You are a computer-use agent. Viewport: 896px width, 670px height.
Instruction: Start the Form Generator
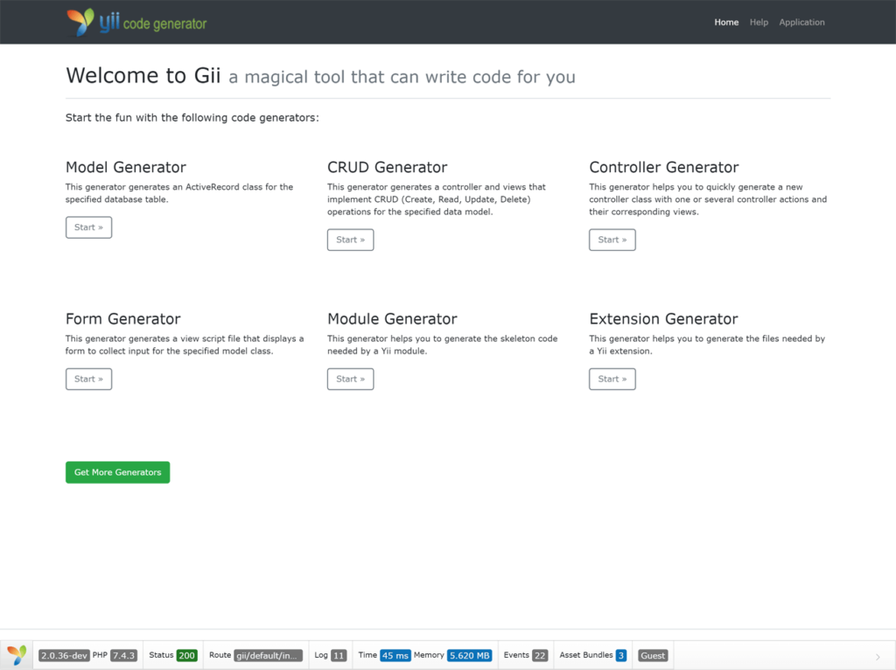[x=88, y=380]
